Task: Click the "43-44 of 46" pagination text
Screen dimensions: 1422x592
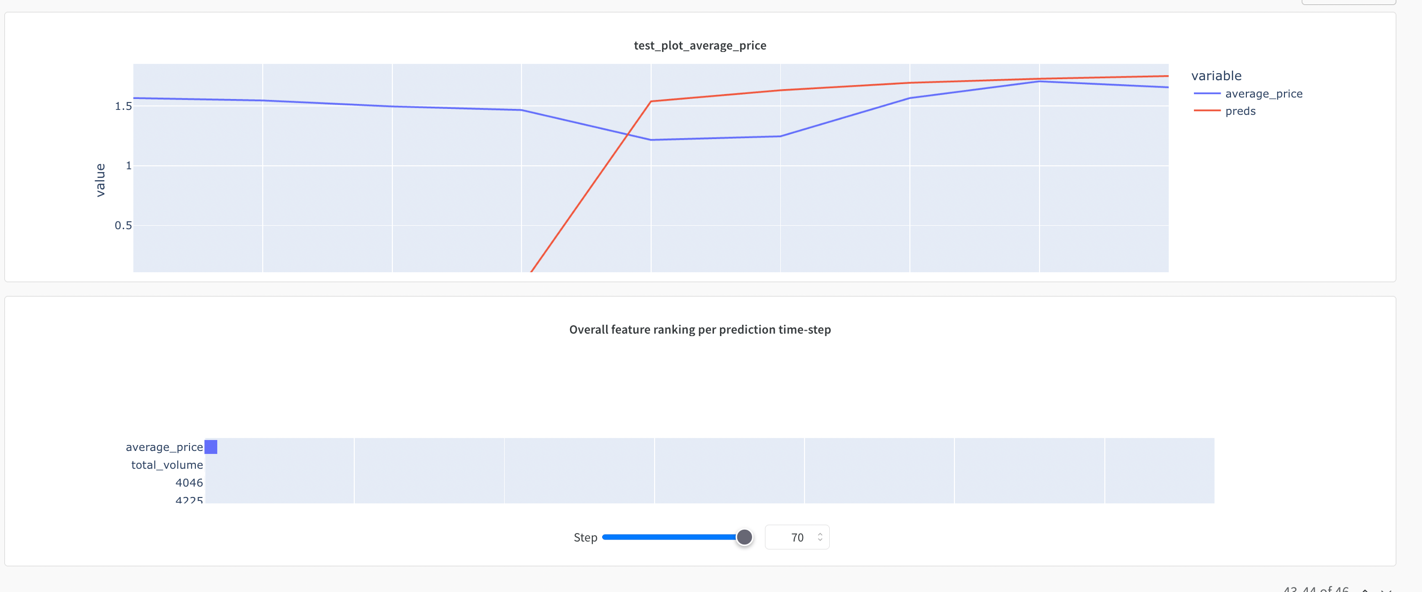Action: (x=1316, y=589)
